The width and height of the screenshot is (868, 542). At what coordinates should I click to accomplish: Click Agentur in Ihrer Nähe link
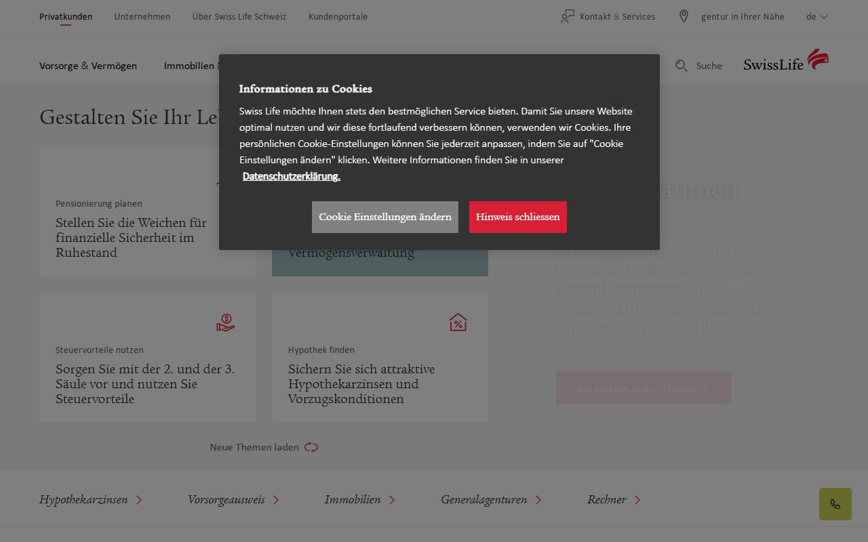click(743, 16)
